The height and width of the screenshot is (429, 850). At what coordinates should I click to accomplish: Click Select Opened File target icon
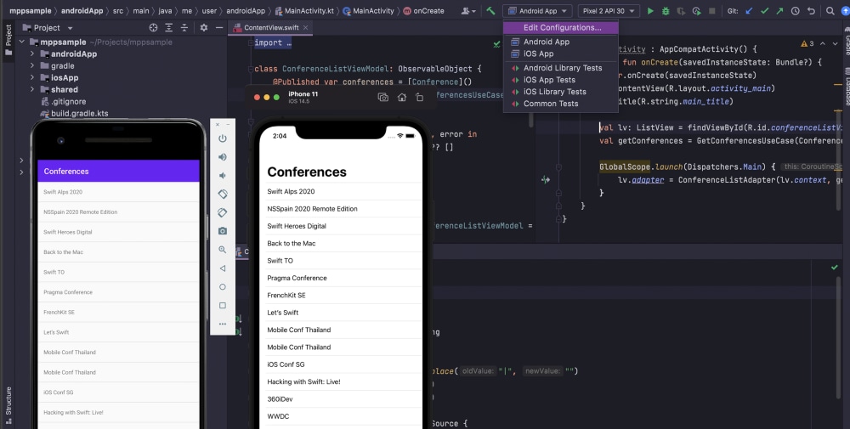pos(153,28)
